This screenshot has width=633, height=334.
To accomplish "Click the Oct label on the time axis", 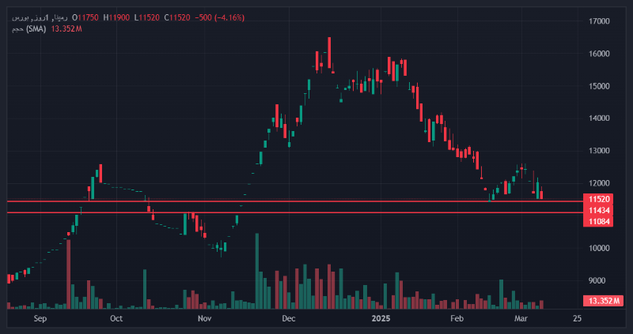I will pos(116,319).
